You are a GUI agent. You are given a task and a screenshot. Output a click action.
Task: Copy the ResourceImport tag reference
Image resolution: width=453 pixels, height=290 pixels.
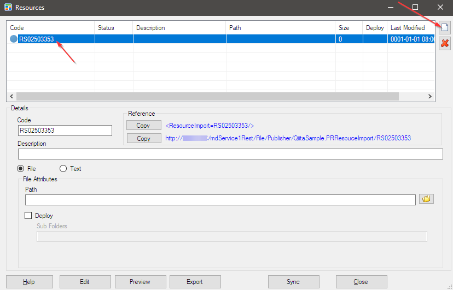(144, 126)
